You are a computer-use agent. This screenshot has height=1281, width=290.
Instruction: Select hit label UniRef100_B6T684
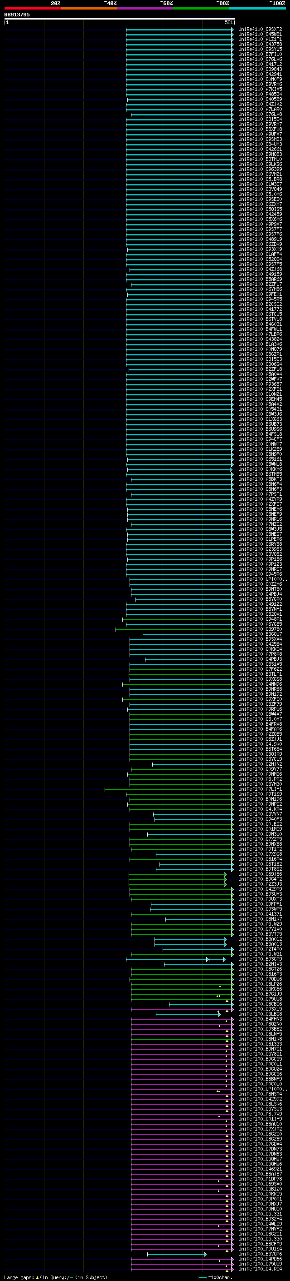(x=260, y=749)
